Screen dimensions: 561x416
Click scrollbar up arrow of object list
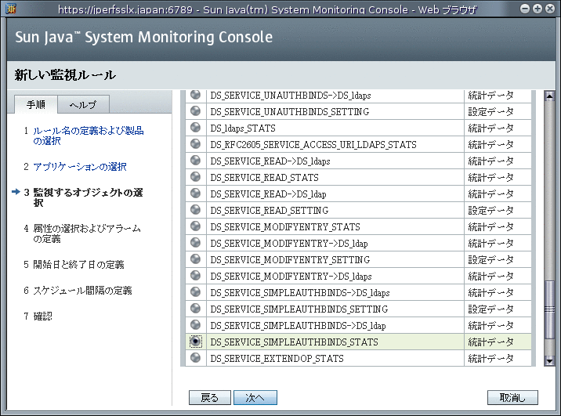(549, 96)
